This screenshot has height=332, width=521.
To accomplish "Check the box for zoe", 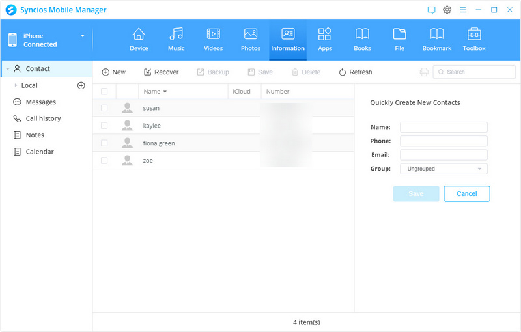I will 104,160.
